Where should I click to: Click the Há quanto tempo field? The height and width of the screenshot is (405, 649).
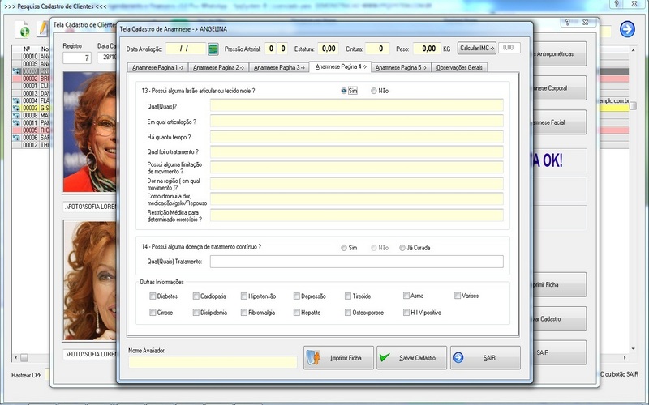[357, 136]
